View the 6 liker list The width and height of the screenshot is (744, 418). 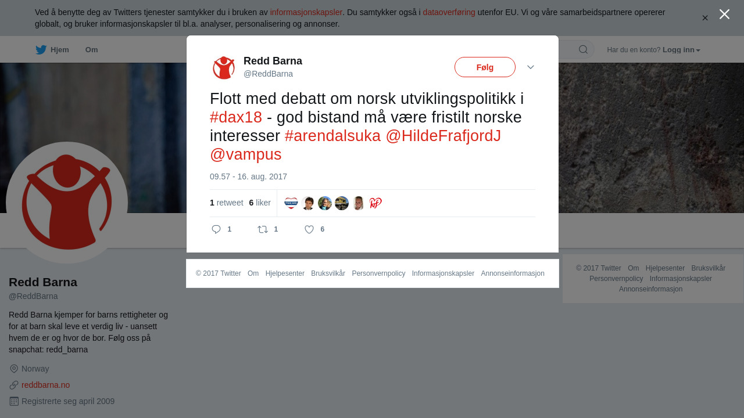[x=260, y=203]
